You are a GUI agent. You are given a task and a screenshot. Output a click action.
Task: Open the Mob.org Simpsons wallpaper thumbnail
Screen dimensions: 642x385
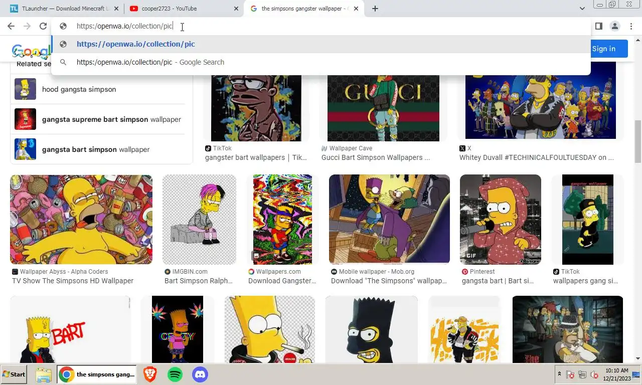pyautogui.click(x=389, y=220)
